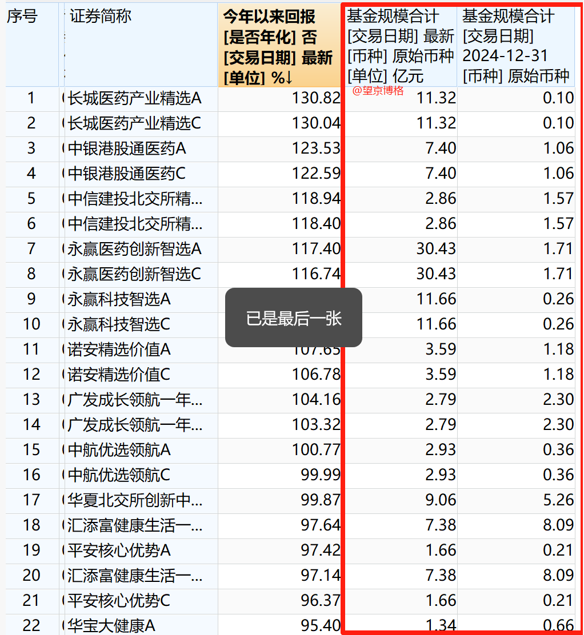Click return value 117.40
The image size is (584, 635).
tap(316, 248)
